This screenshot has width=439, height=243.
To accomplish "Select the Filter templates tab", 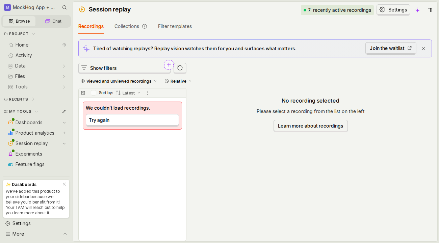I will pos(175,26).
